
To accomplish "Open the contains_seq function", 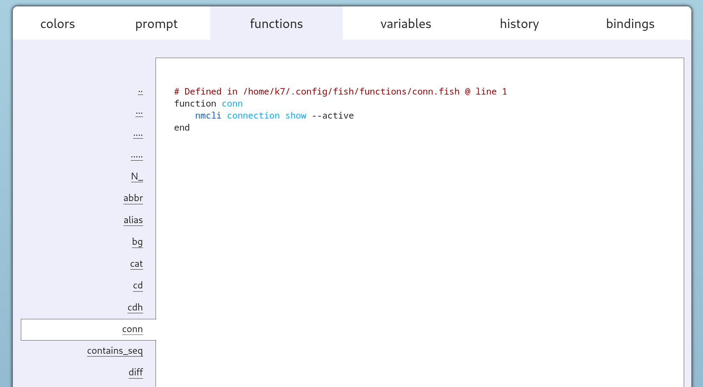I will [115, 351].
